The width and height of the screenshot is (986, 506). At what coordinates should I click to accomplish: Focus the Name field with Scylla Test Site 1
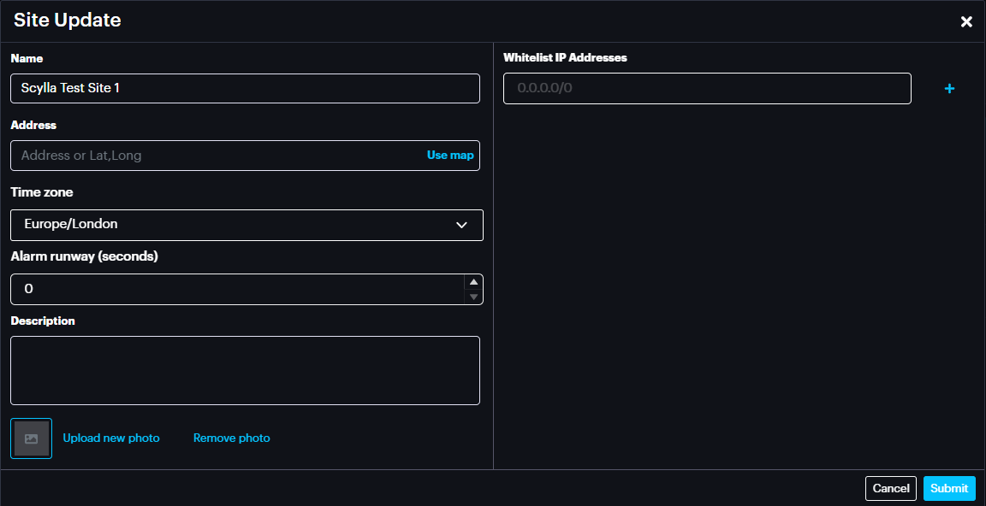click(x=245, y=89)
